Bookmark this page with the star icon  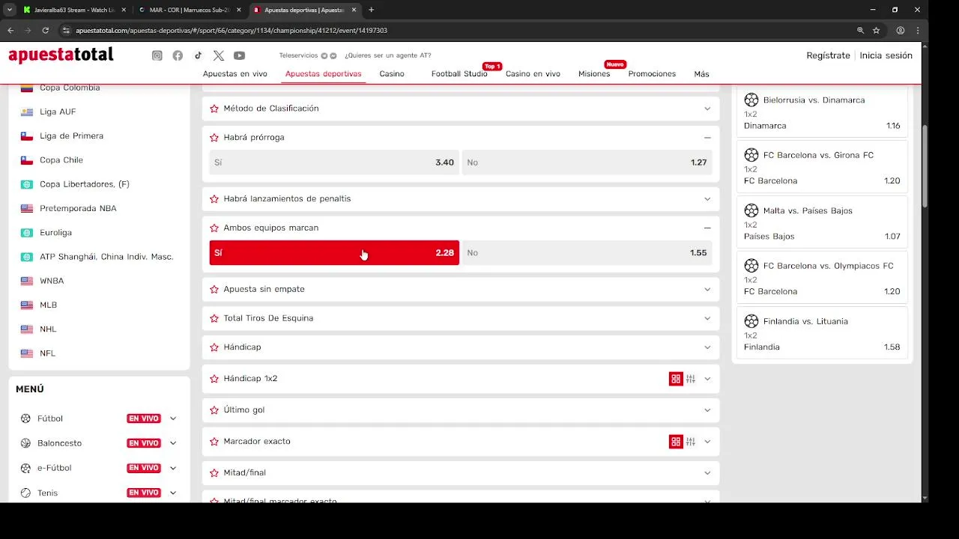point(876,31)
